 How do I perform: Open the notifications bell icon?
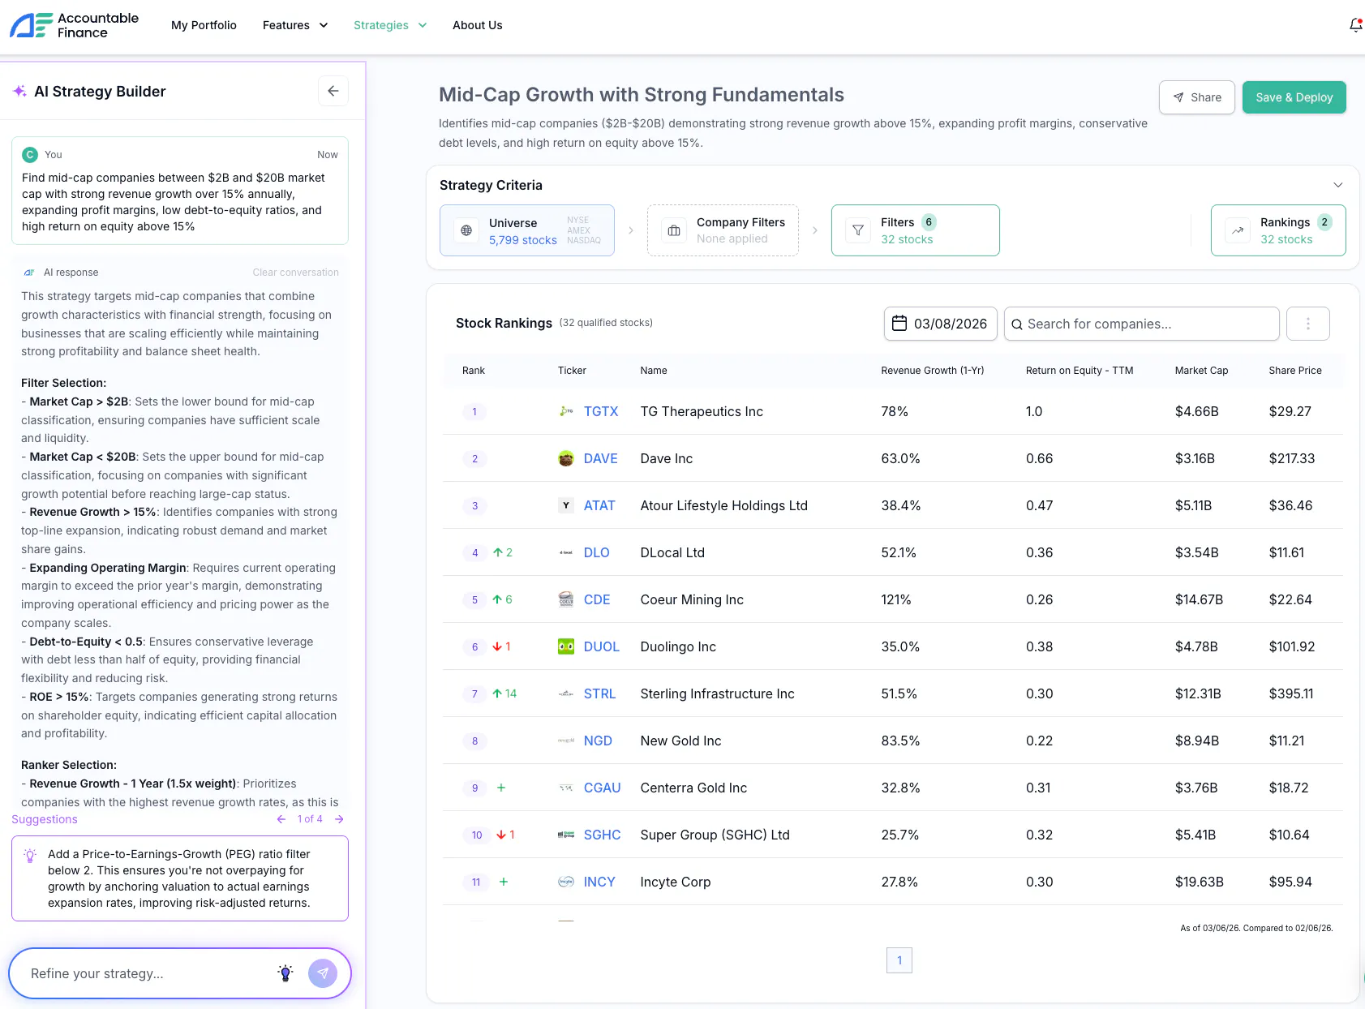[1355, 25]
